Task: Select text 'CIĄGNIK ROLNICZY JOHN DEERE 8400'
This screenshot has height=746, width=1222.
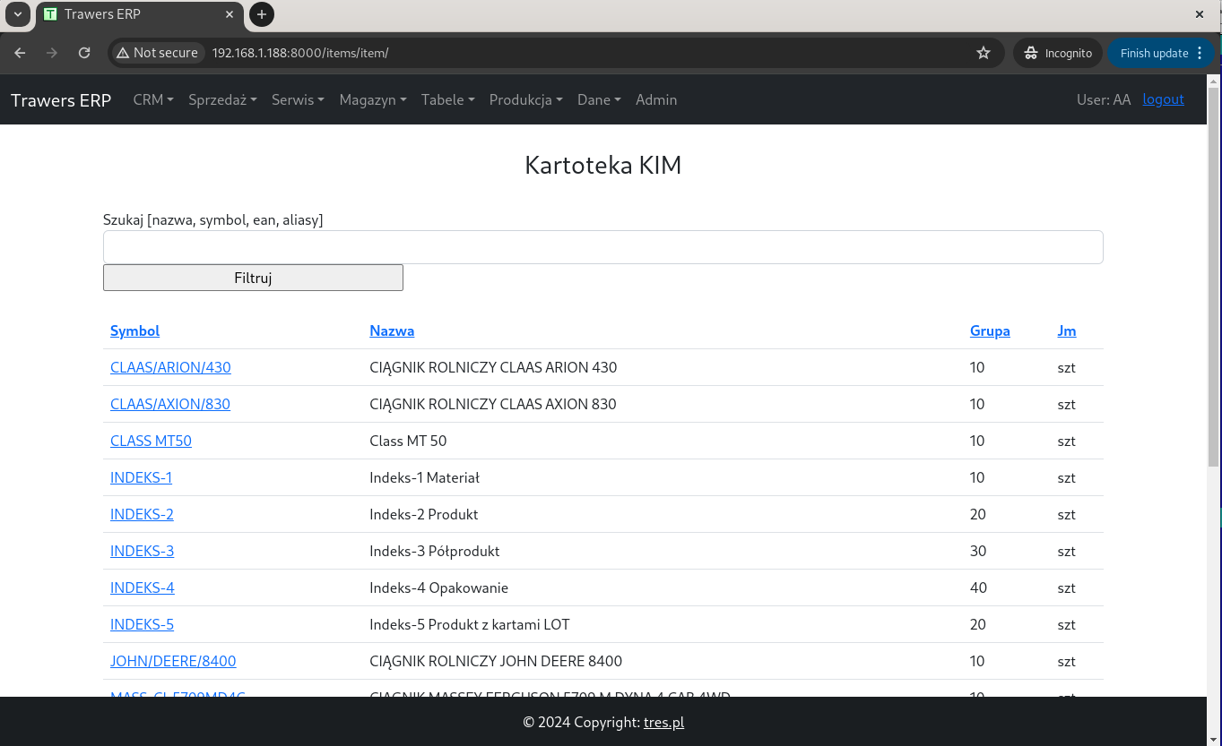Action: pyautogui.click(x=496, y=661)
